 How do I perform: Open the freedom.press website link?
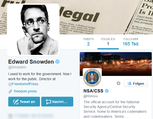(x=25, y=91)
